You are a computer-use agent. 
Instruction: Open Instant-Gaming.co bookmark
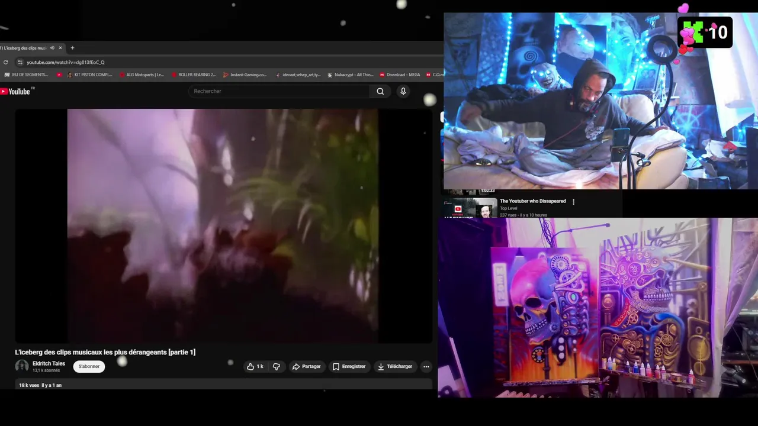[x=245, y=75]
